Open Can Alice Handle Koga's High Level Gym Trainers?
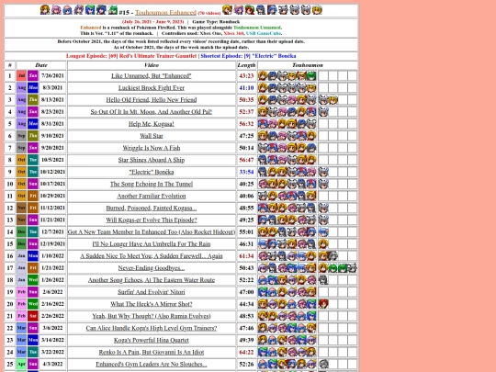The width and height of the screenshot is (496, 372). (152, 328)
